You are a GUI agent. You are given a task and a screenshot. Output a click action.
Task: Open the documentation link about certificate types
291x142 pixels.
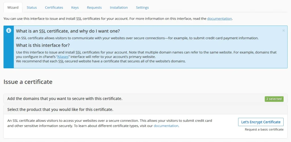tap(166, 126)
